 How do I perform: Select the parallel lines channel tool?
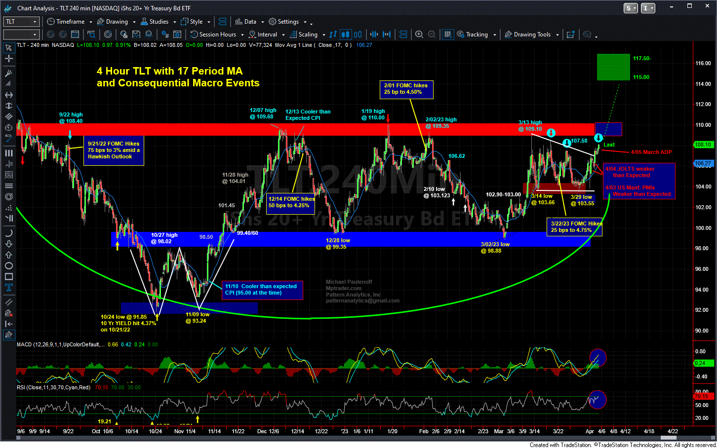point(8,116)
